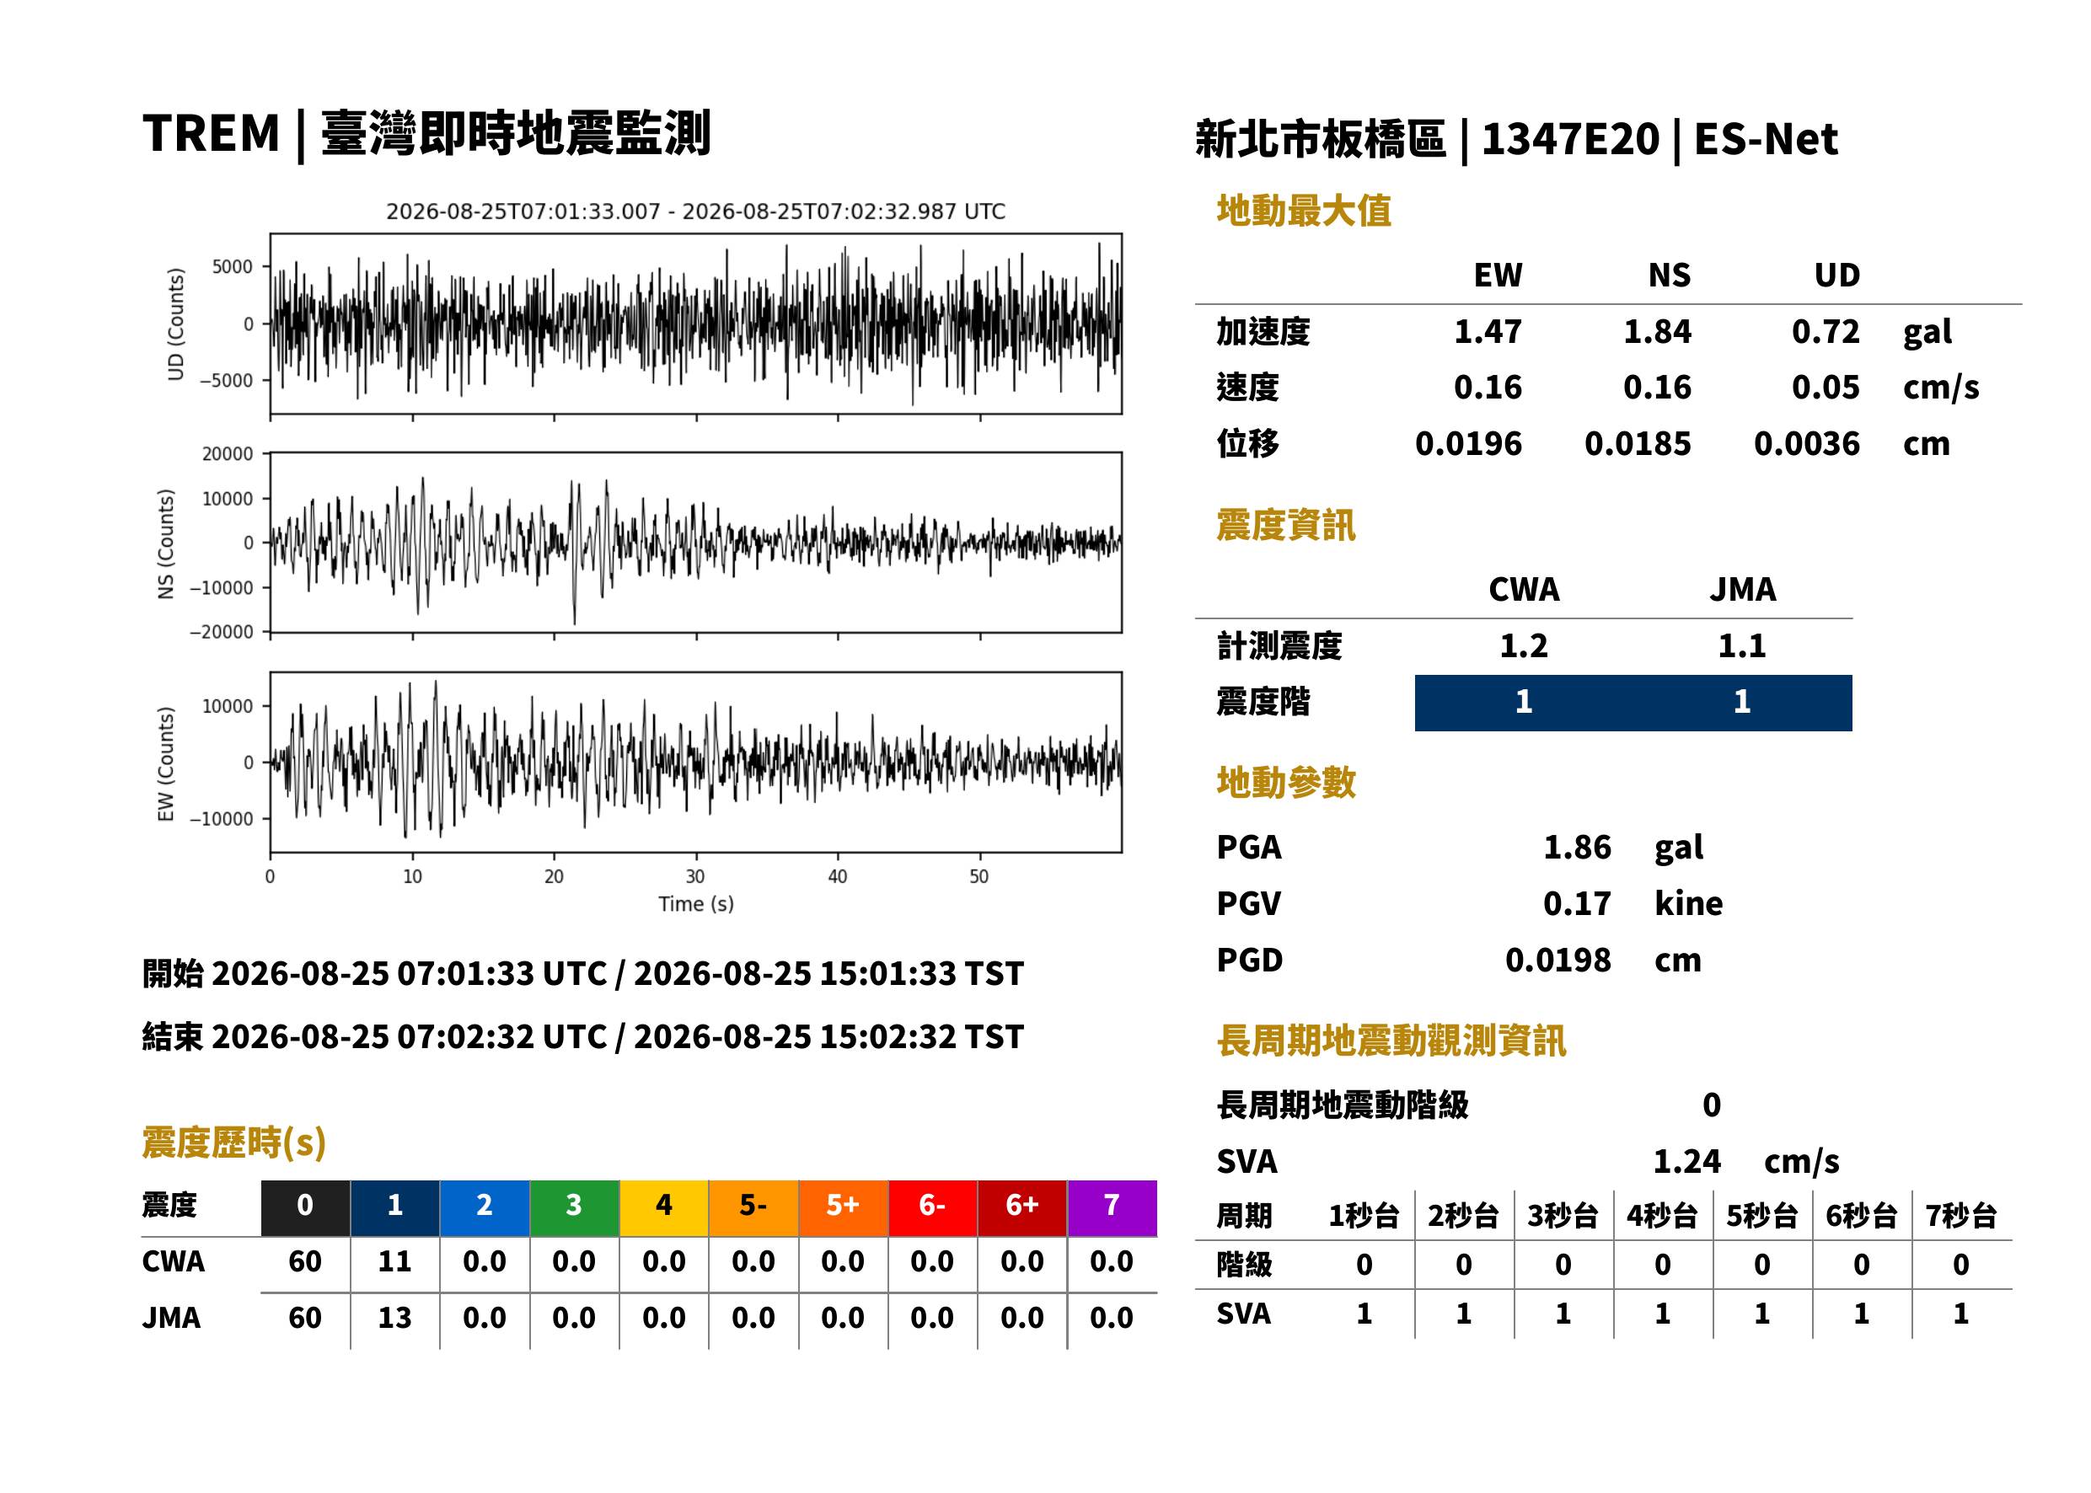Viewport: 2091px width, 1493px height.
Task: Select the black intensity 0 swatch
Action: [305, 1207]
